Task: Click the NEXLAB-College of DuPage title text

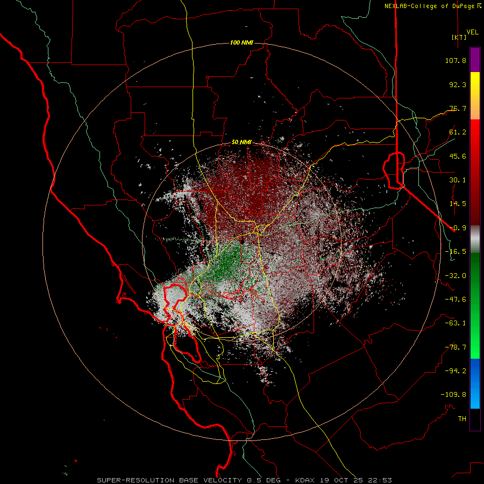Action: (429, 6)
